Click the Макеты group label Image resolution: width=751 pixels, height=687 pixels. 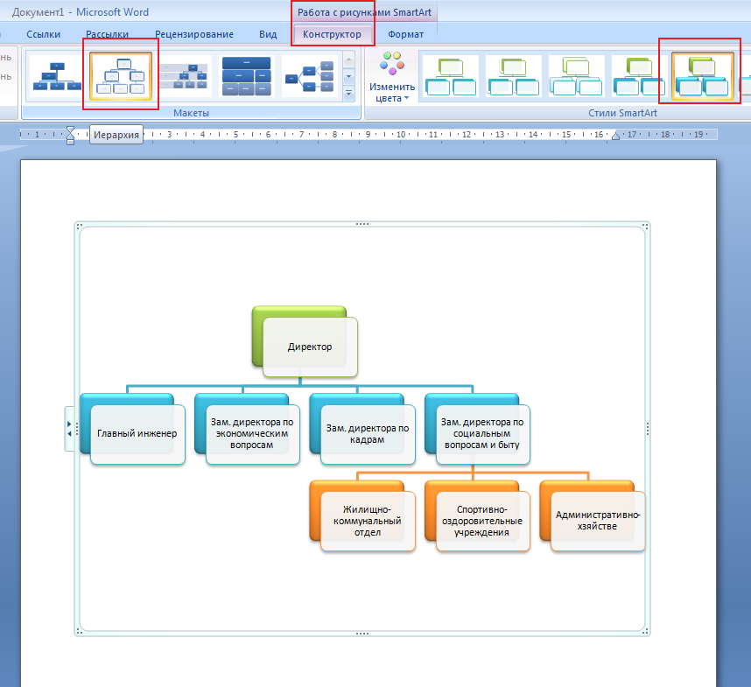click(191, 113)
